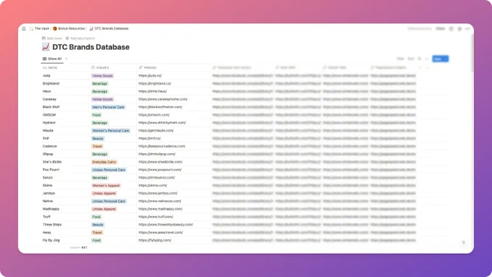492x277 pixels.
Task: Open the Poo Pourri row name
Action: coord(51,170)
